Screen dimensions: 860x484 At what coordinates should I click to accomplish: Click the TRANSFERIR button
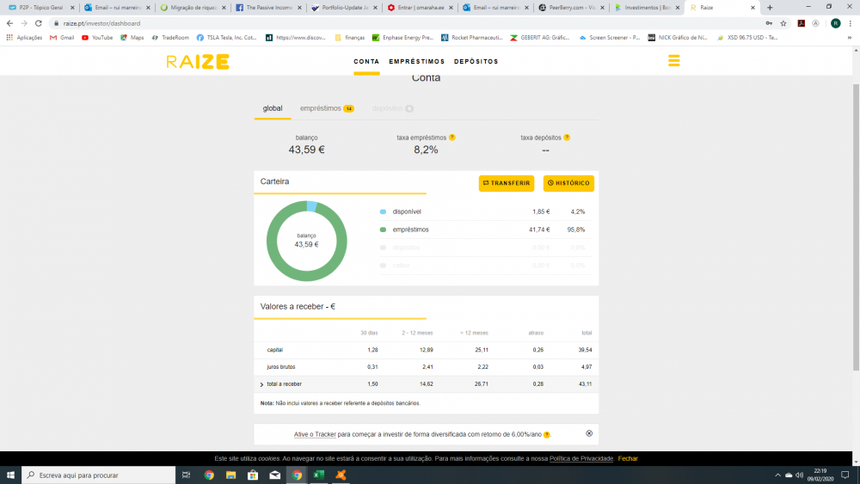coord(507,183)
